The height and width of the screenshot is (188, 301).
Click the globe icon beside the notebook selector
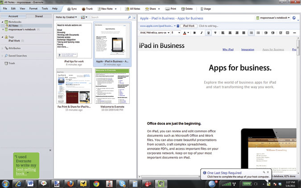pyautogui.click(x=294, y=18)
